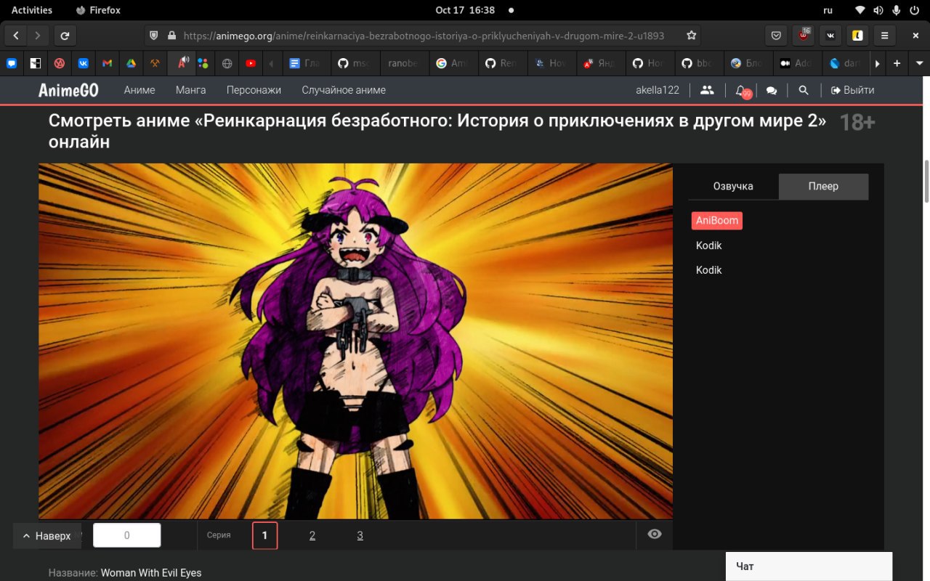The width and height of the screenshot is (930, 581).
Task: Select the second Kodik player
Action: 709,270
